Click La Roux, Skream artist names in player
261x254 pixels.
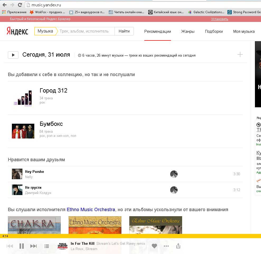84,249
